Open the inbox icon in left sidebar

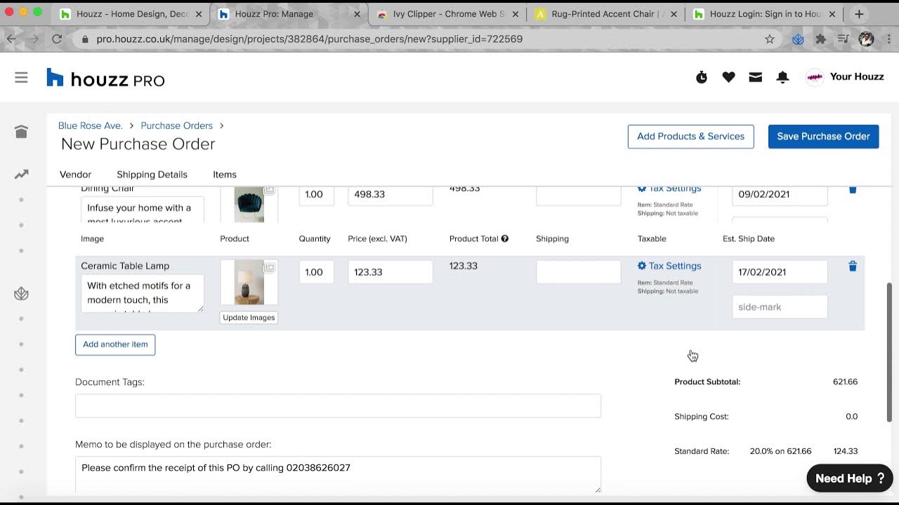tap(21, 132)
